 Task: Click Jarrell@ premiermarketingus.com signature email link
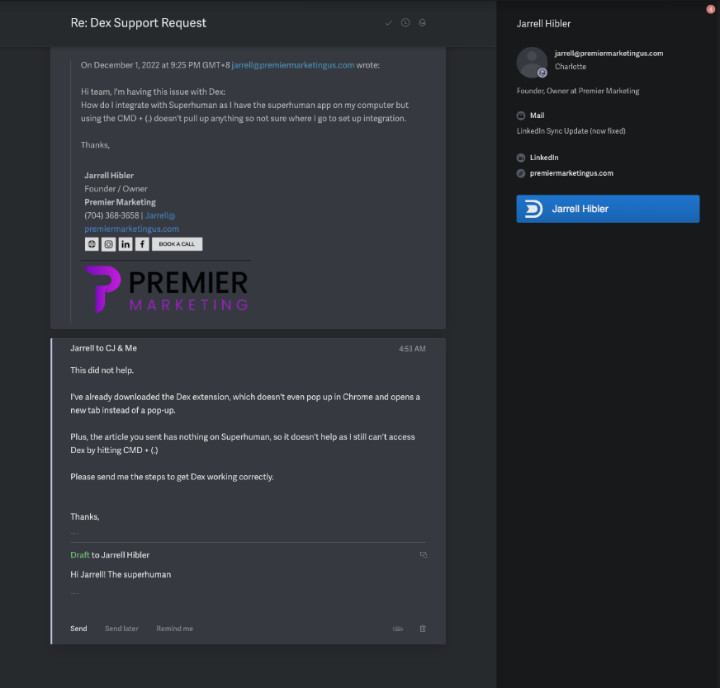click(132, 222)
